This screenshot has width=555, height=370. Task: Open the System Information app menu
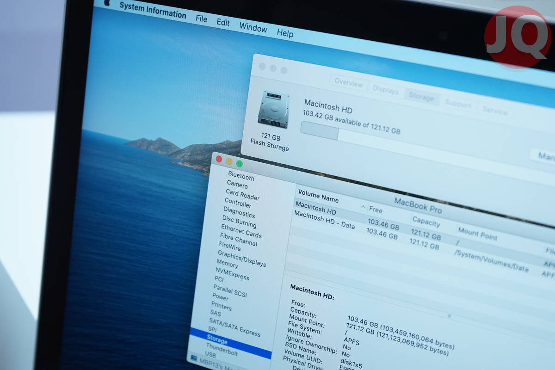point(153,10)
